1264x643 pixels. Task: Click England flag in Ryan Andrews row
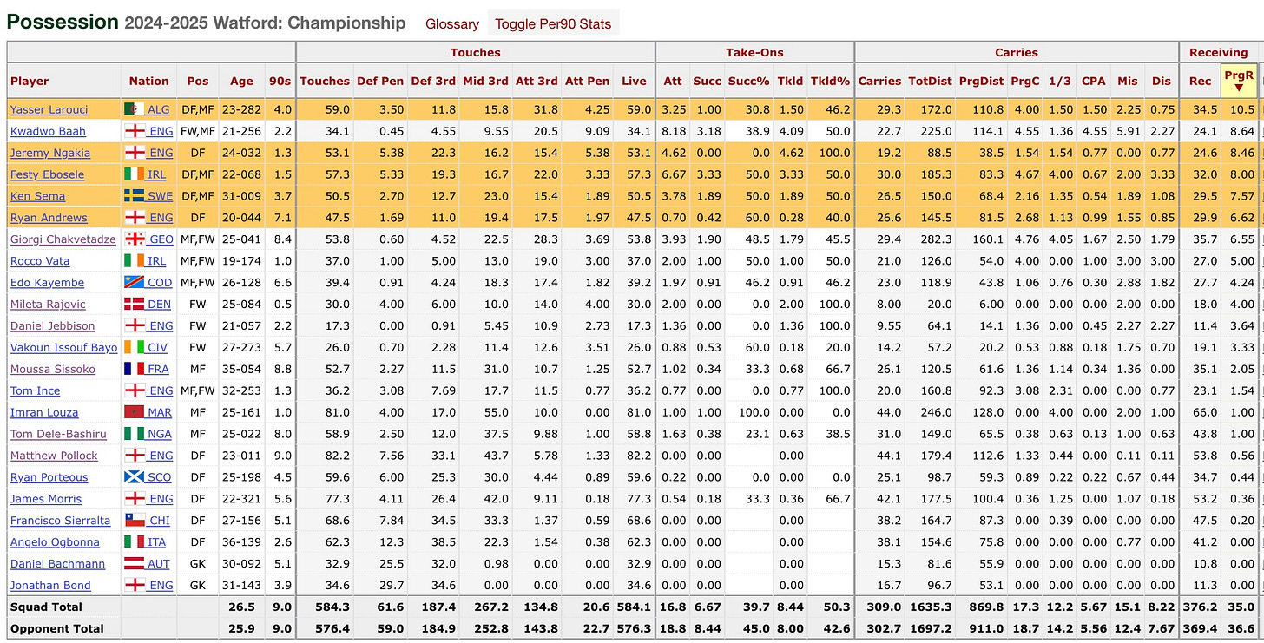[135, 218]
